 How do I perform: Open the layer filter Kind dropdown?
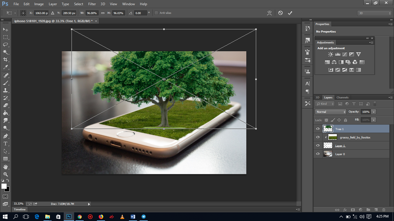[x=325, y=104]
